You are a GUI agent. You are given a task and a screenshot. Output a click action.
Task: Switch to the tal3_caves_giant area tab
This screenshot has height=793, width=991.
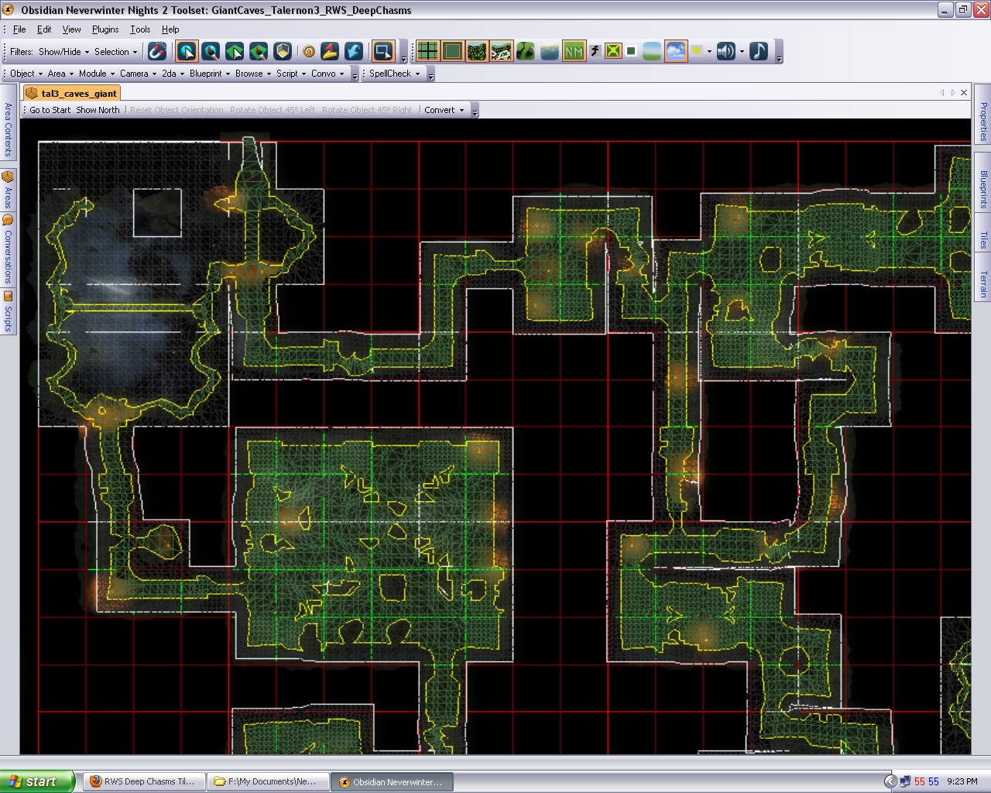point(79,93)
